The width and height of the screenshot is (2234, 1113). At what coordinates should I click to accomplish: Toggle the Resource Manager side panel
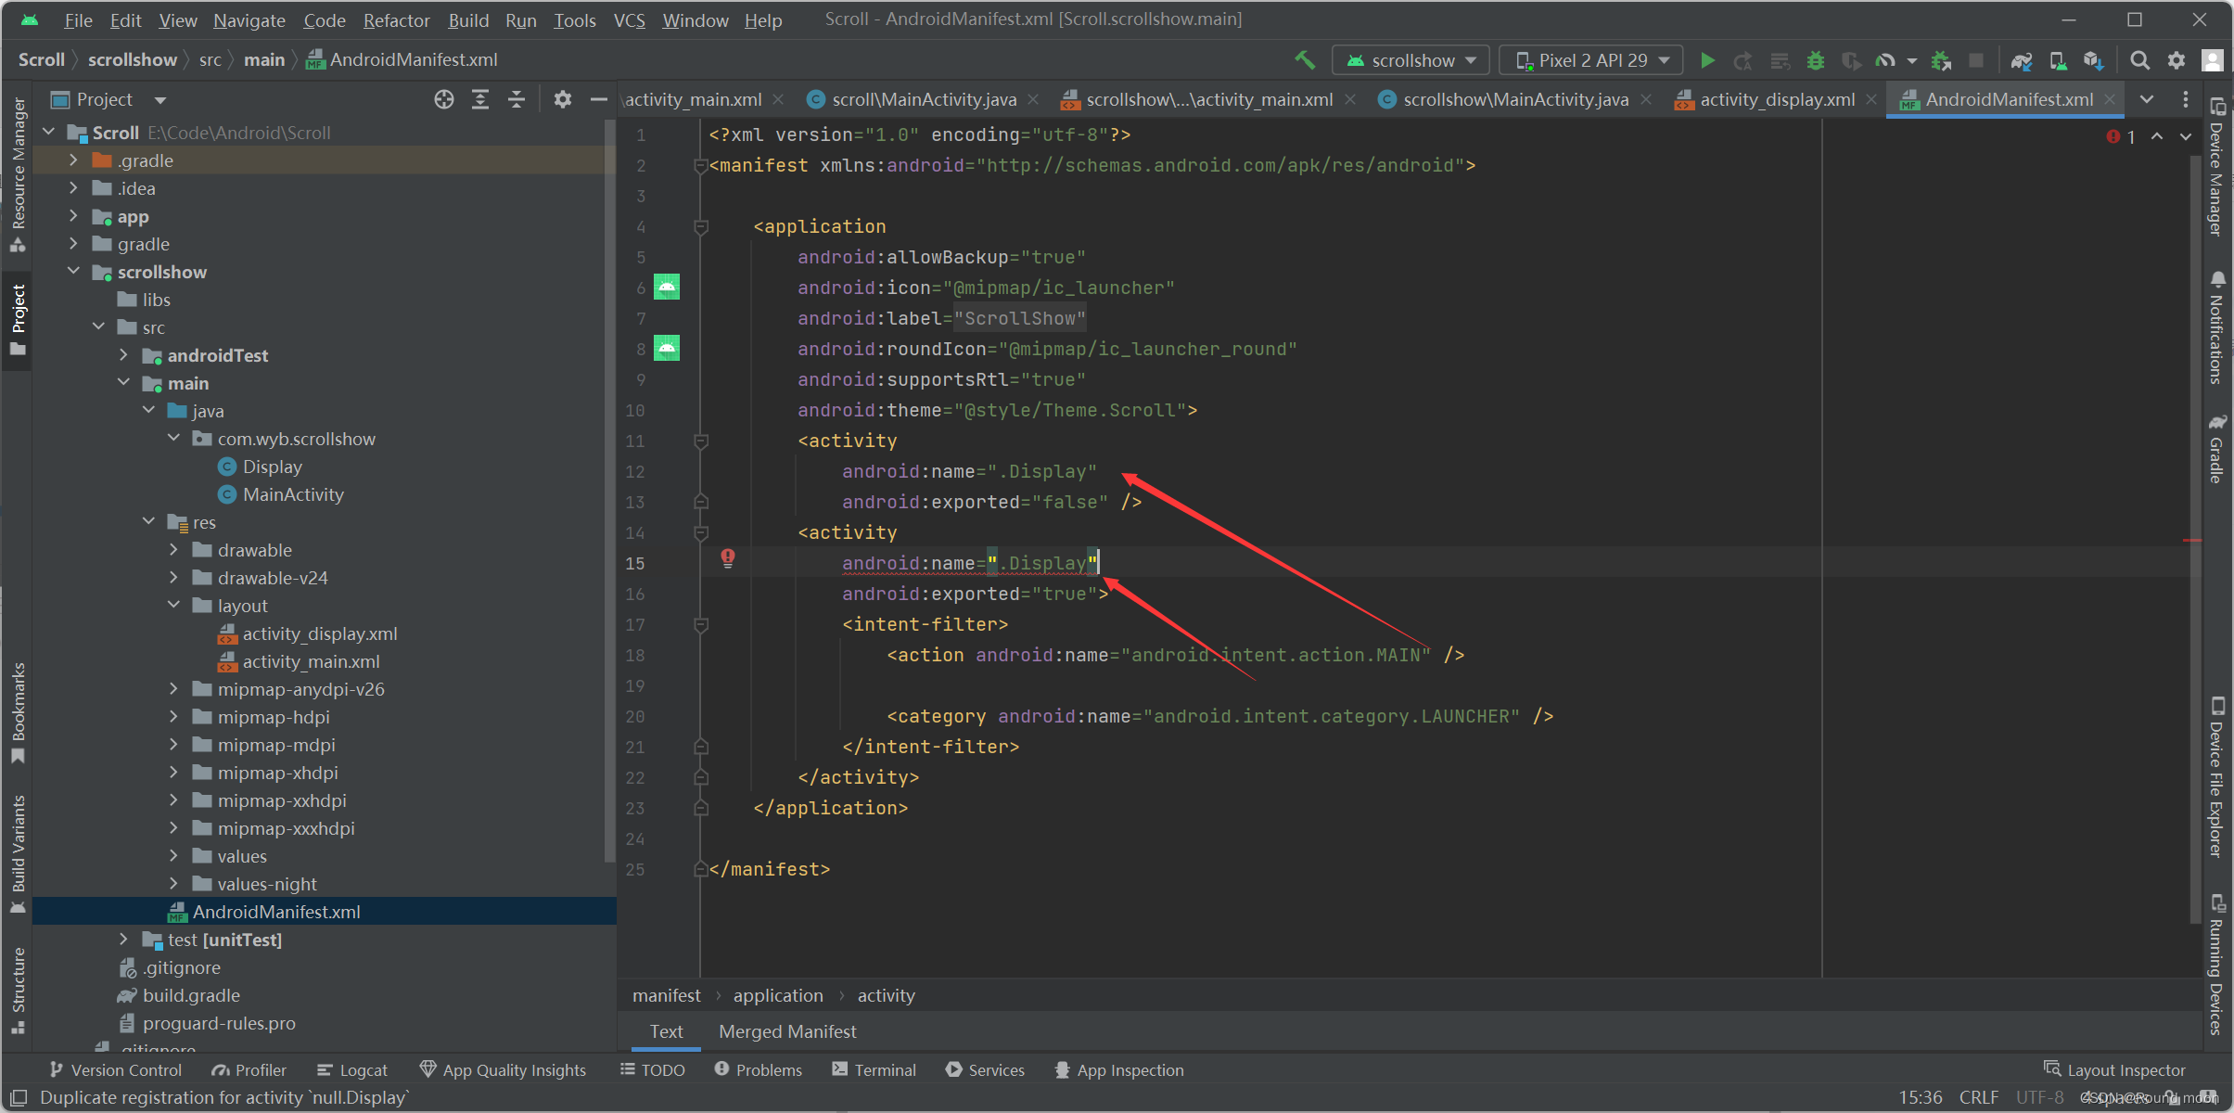click(18, 174)
